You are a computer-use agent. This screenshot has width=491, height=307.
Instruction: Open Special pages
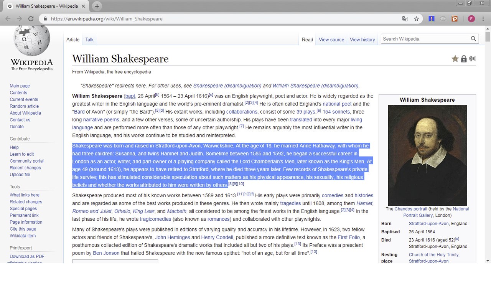pos(23,209)
